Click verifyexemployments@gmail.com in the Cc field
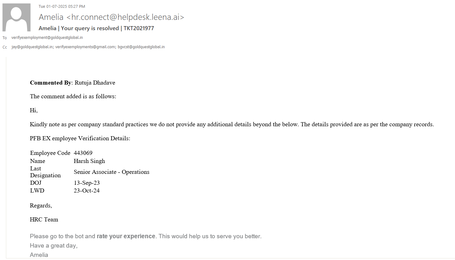The image size is (455, 260). tap(85, 47)
